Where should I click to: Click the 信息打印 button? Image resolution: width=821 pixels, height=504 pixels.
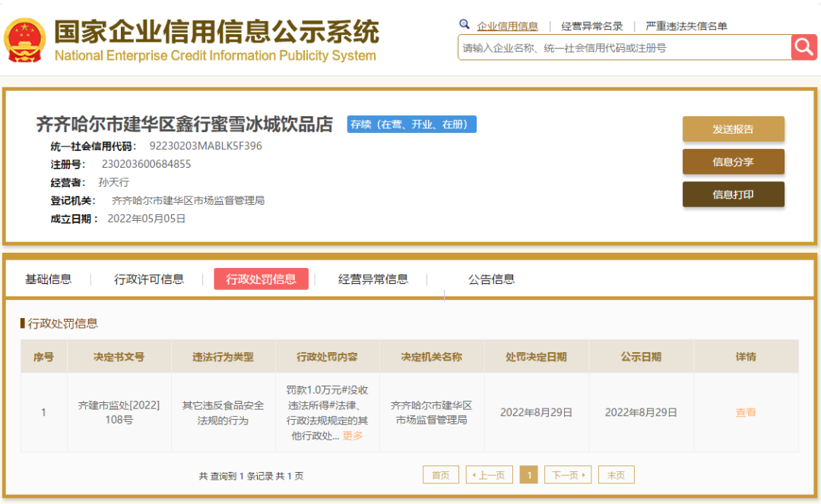733,194
